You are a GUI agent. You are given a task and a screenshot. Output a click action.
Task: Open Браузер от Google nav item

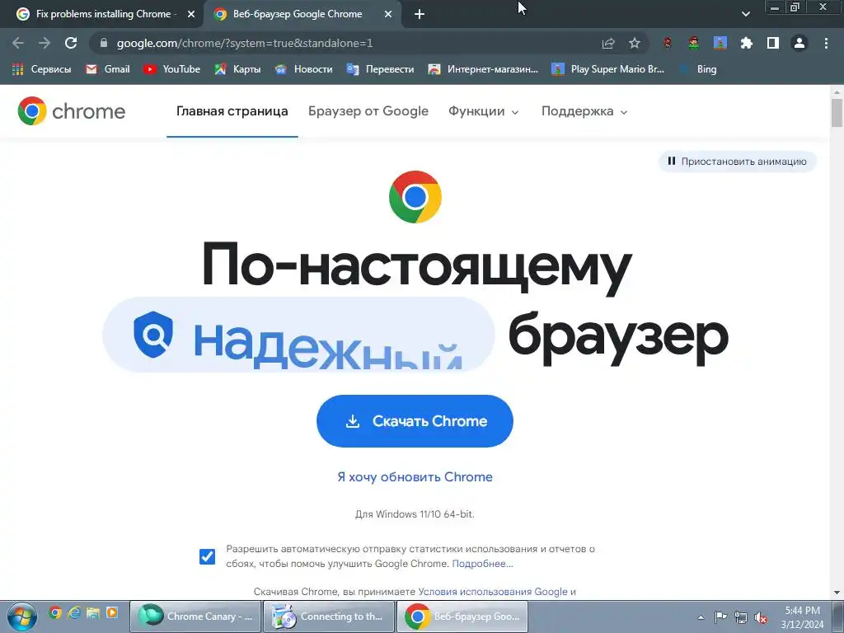pyautogui.click(x=368, y=111)
